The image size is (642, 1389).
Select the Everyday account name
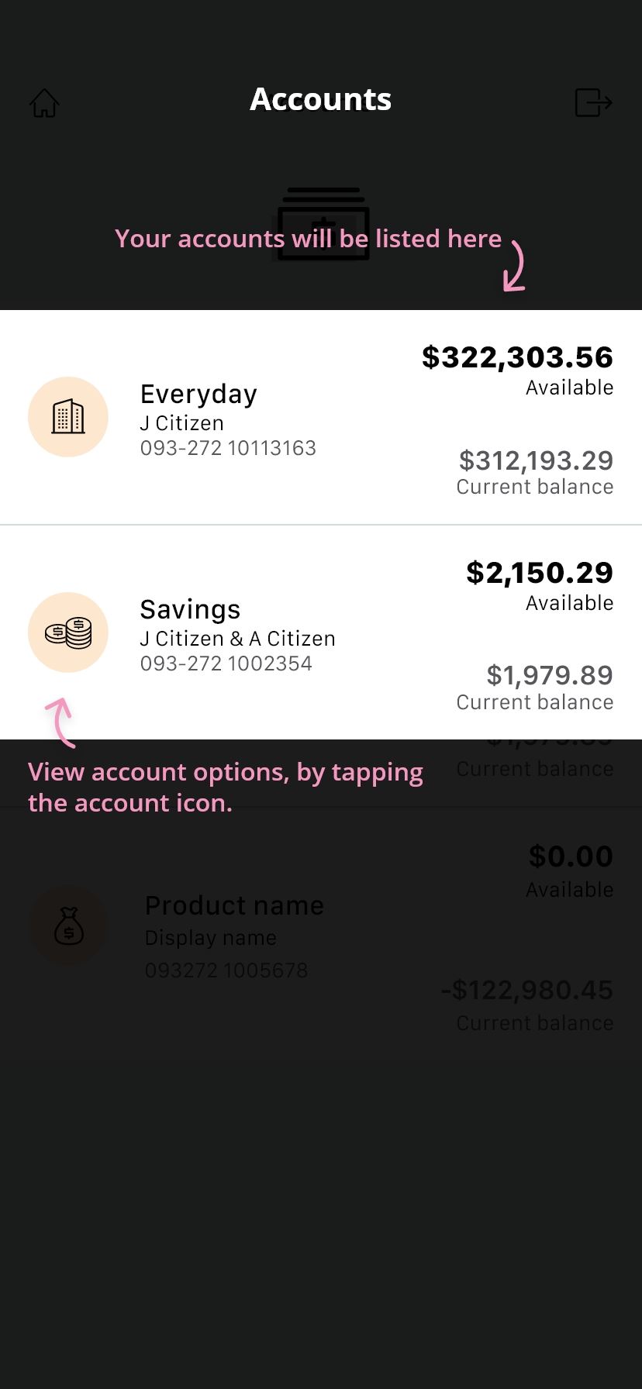[198, 394]
